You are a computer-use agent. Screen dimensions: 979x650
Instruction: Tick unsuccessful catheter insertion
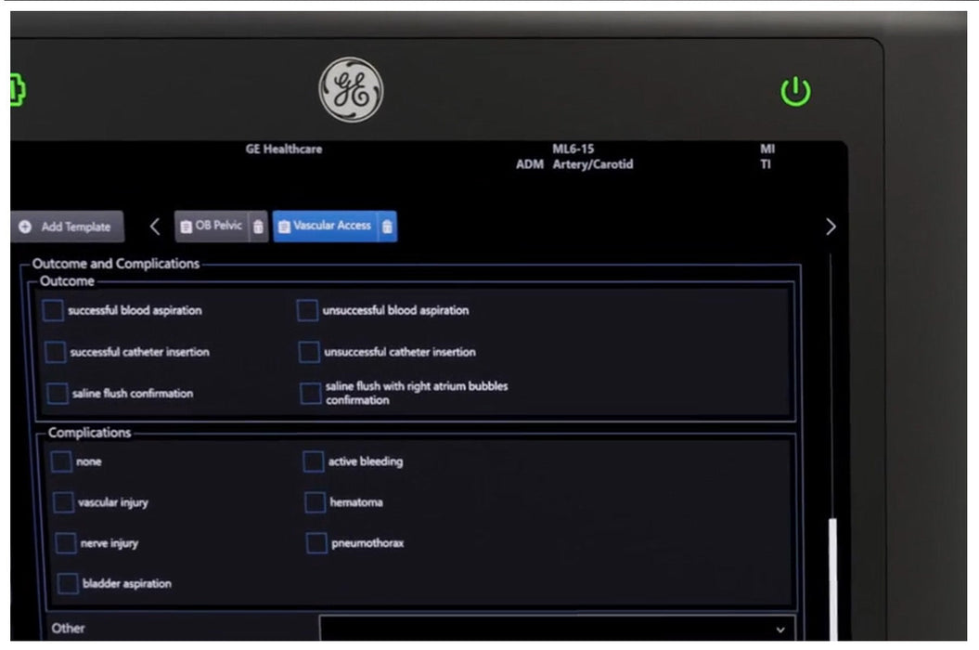coord(309,352)
